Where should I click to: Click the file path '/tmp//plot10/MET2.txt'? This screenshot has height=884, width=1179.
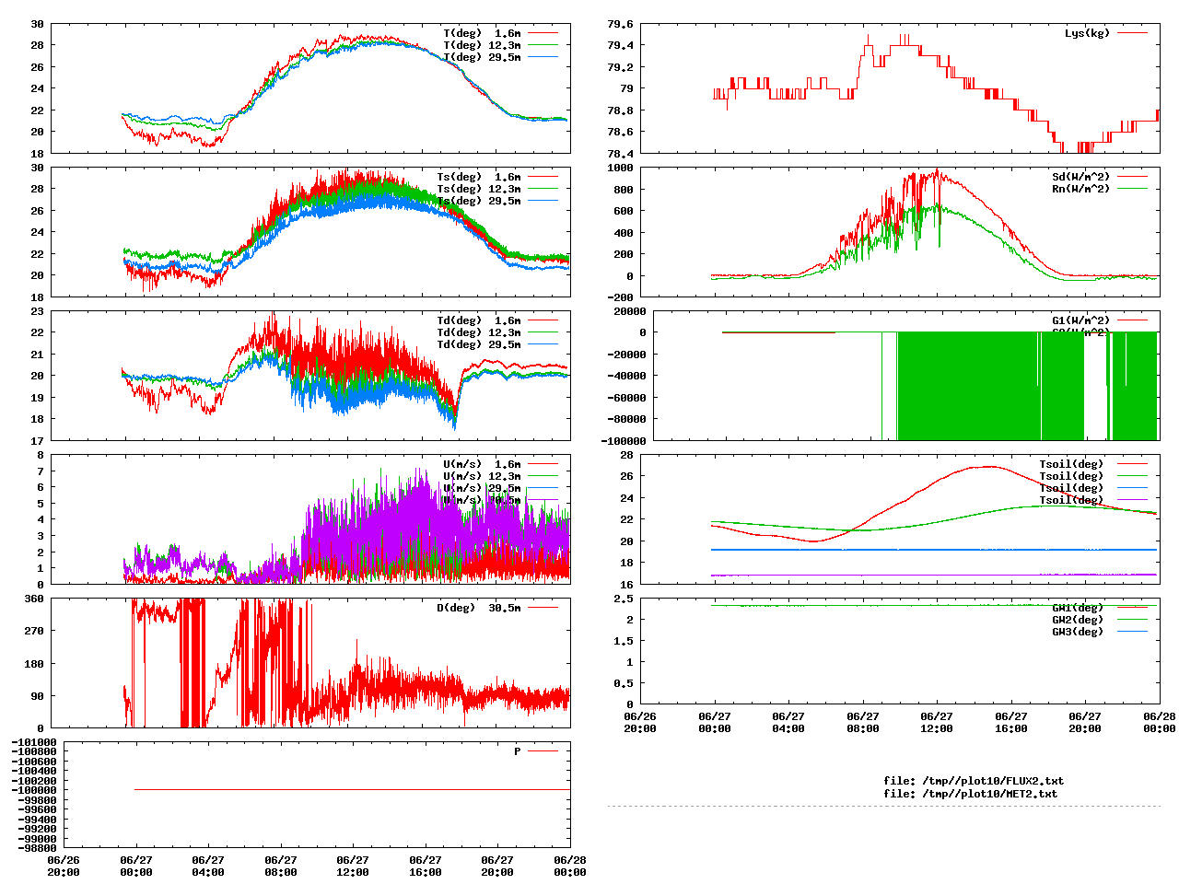click(x=990, y=793)
